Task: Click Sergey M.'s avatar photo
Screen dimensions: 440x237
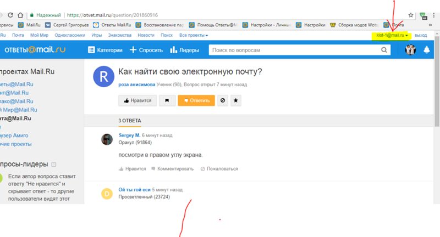Action: click(x=107, y=139)
